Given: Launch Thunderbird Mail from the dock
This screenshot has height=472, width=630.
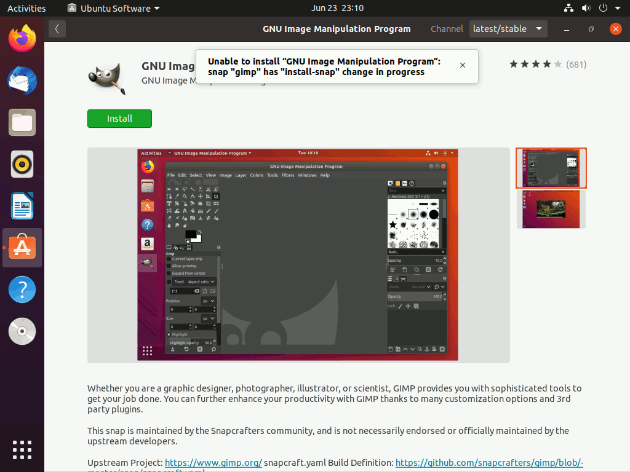Looking at the screenshot, I should [22, 81].
